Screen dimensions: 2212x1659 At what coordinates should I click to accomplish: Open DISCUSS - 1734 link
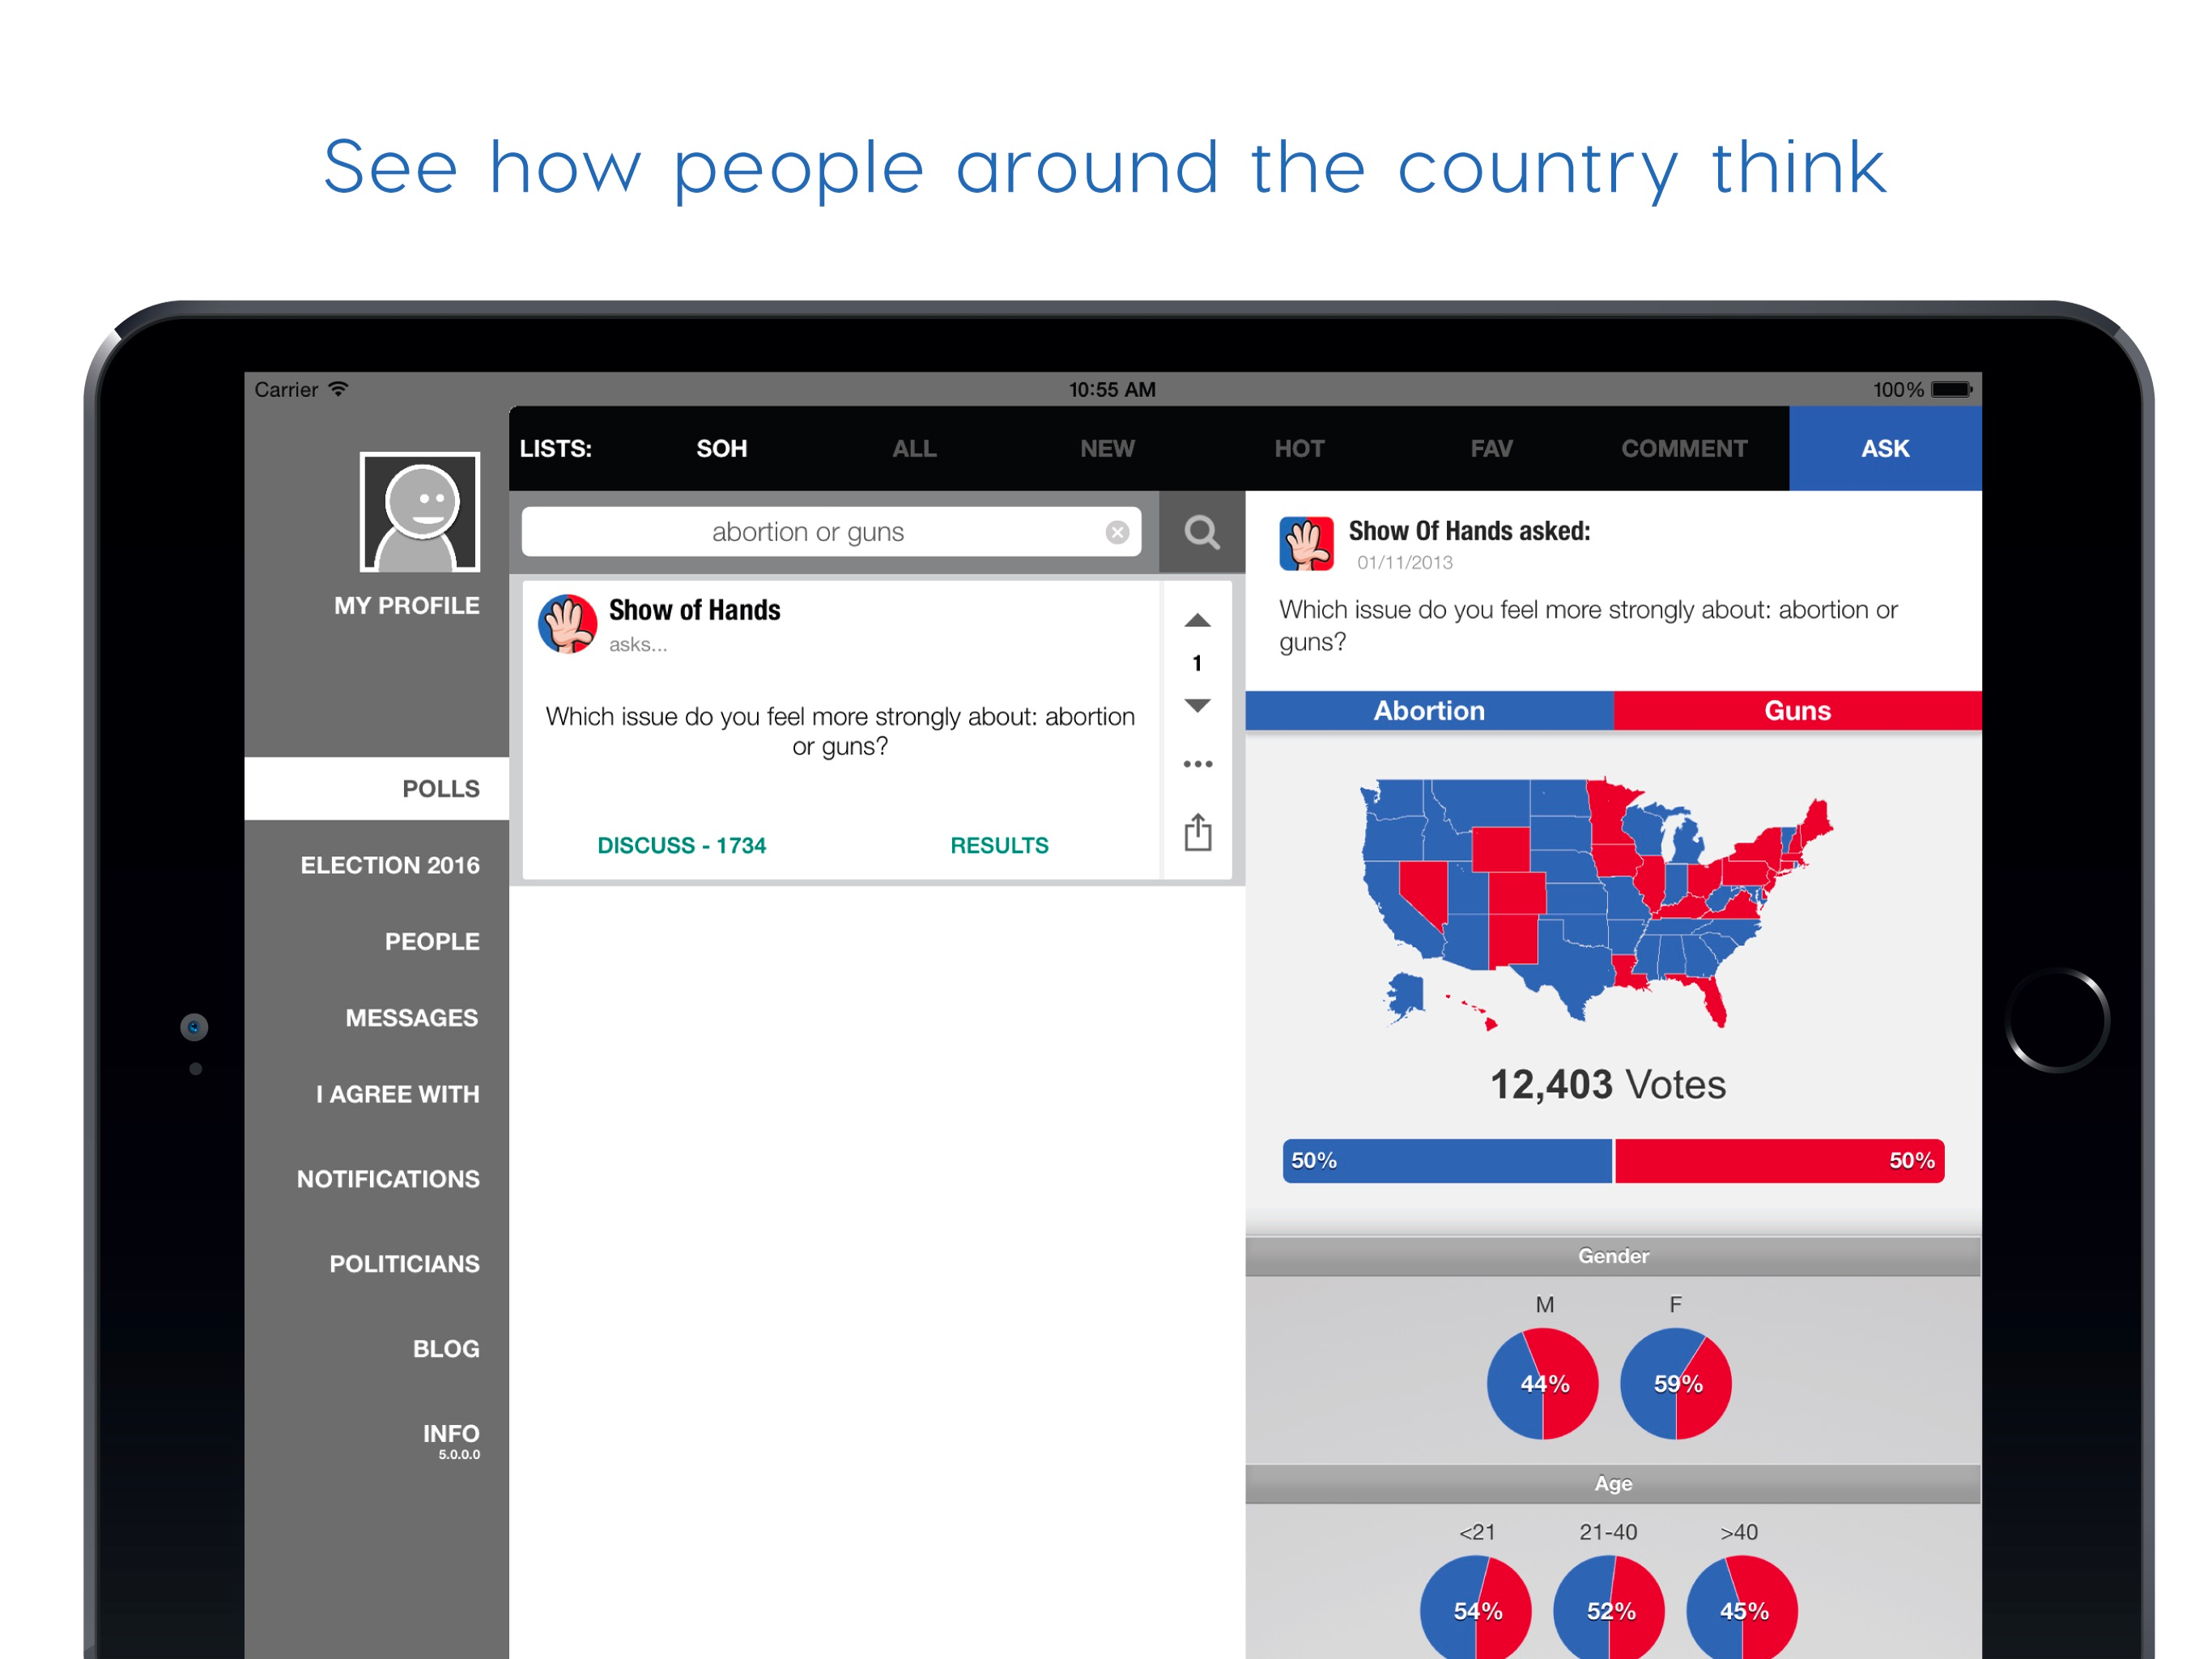point(681,846)
